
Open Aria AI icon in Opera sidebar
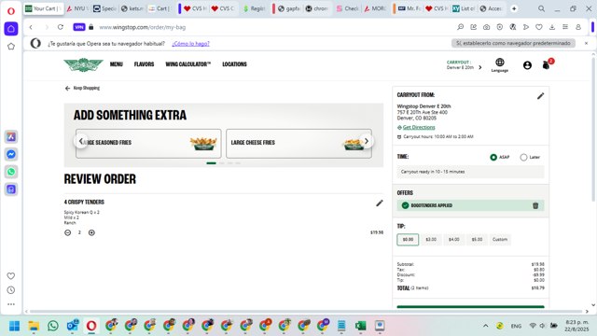click(11, 137)
